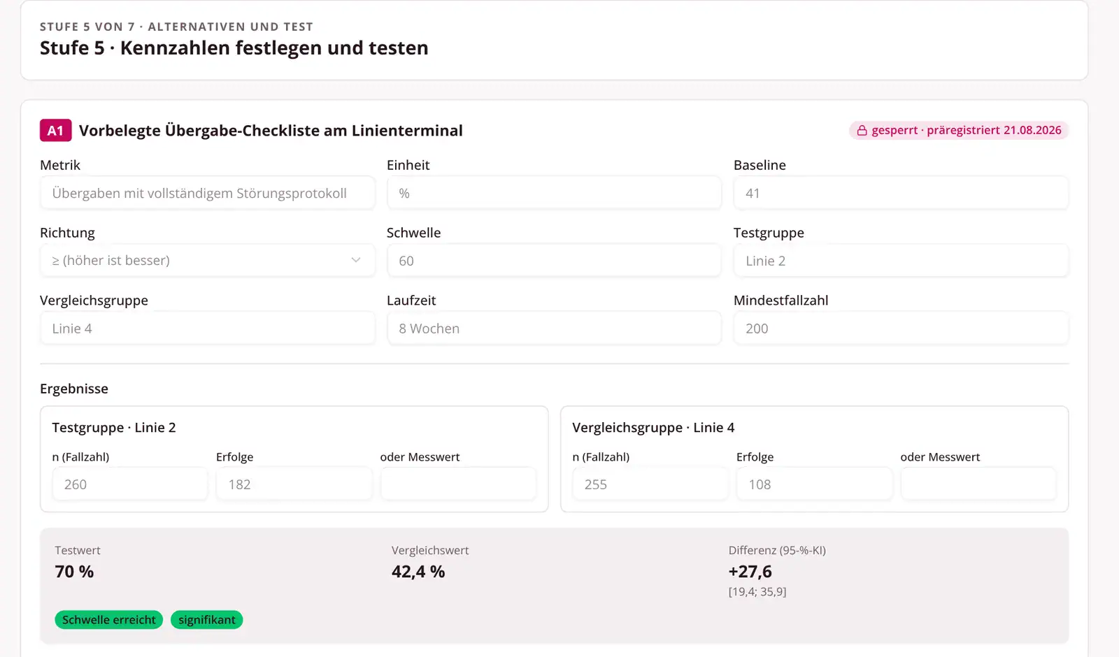Click the Schwelle erreicht status pill
Viewport: 1119px width, 657px height.
pyautogui.click(x=109, y=620)
